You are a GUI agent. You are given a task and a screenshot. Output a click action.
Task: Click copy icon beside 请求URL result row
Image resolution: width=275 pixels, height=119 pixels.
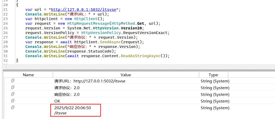click(x=13, y=81)
